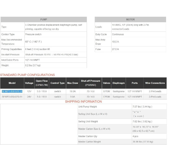
Task: Click the Wire Connections column header
Action: pyautogui.click(x=155, y=83)
